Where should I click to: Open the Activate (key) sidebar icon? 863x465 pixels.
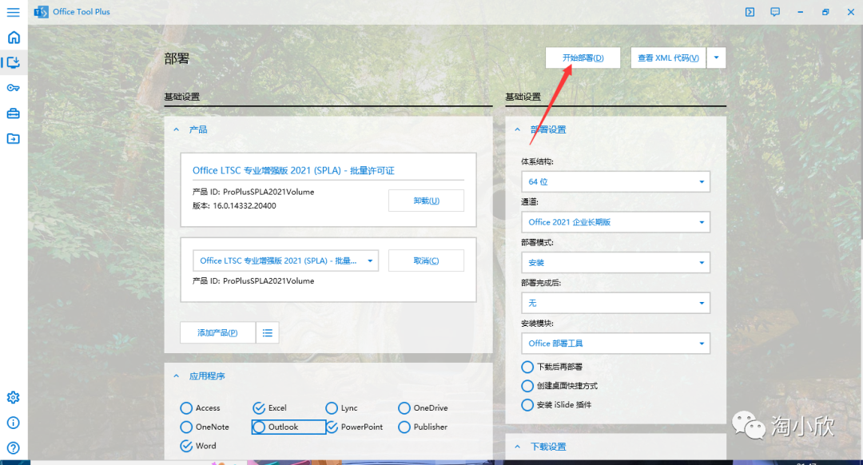14,88
